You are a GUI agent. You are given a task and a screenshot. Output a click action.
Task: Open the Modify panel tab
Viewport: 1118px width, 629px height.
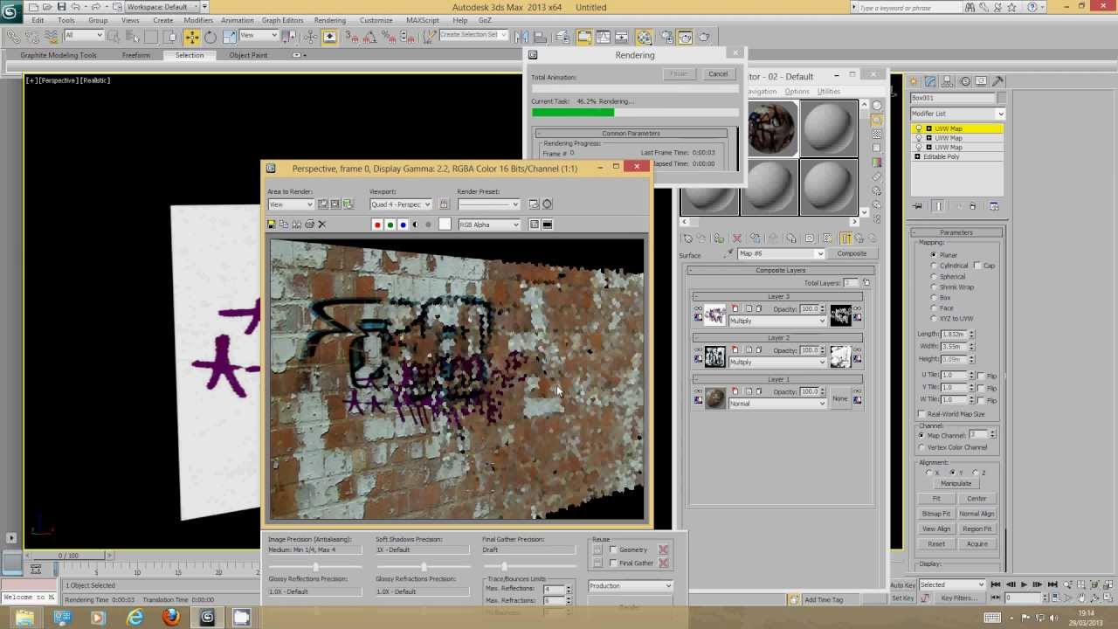[x=931, y=81]
